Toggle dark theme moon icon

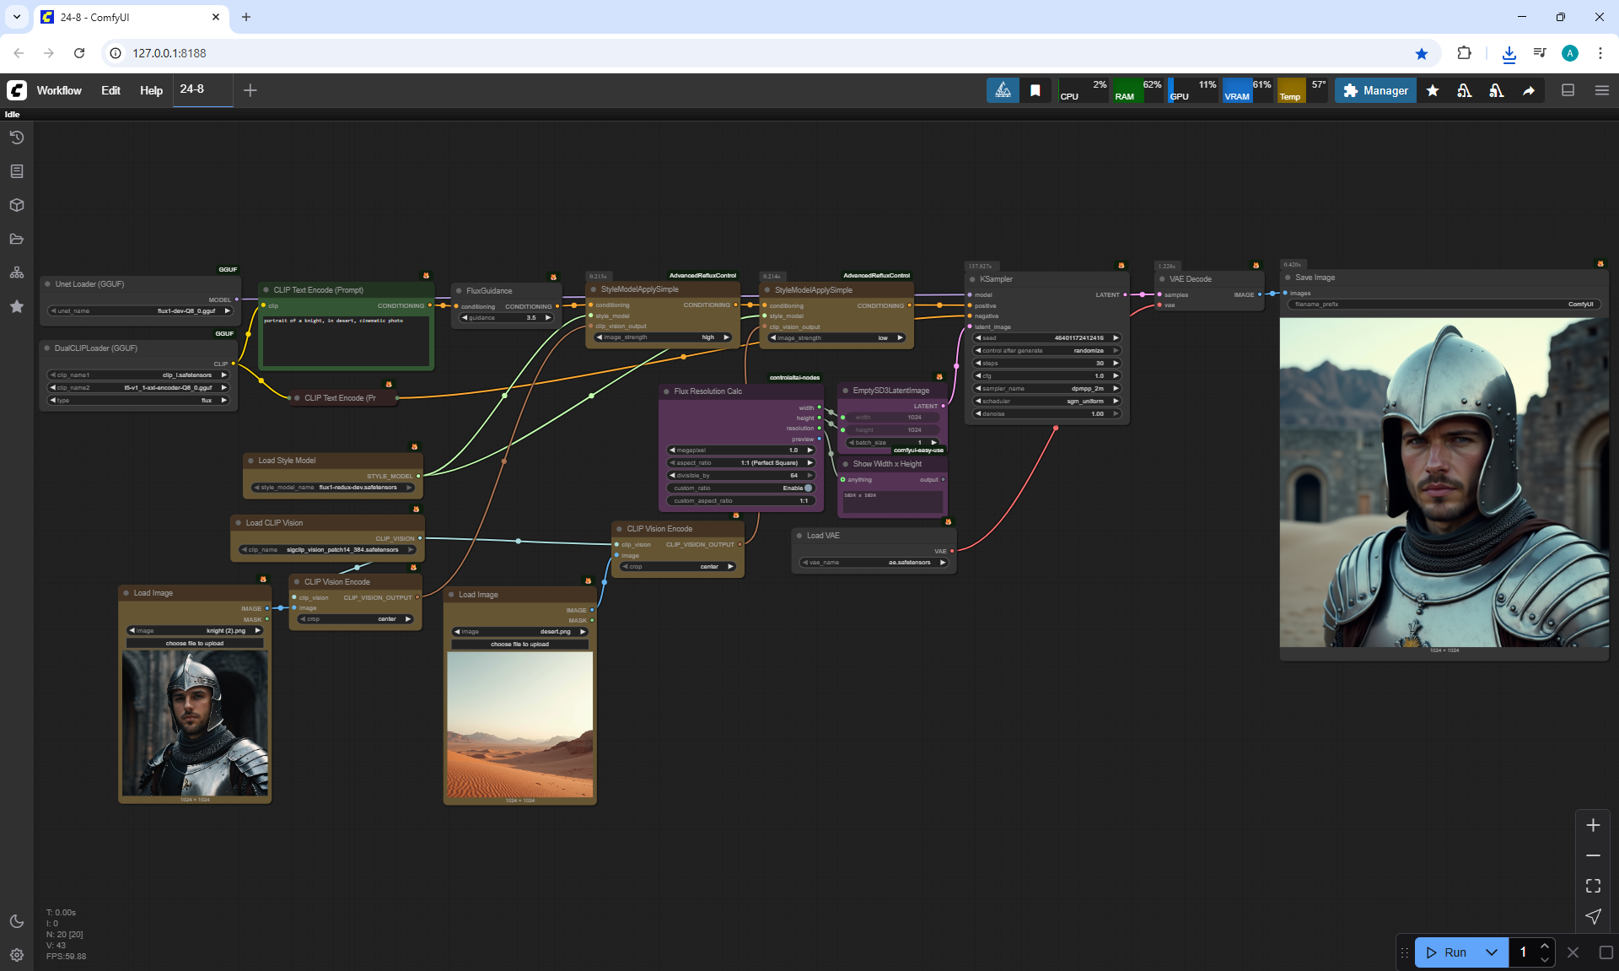click(17, 921)
